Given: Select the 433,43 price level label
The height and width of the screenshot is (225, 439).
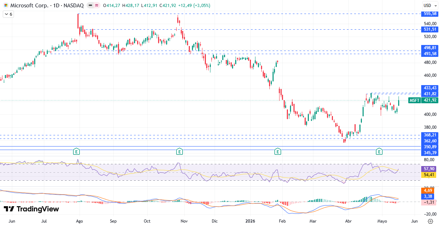Looking at the screenshot, I should [x=430, y=88].
